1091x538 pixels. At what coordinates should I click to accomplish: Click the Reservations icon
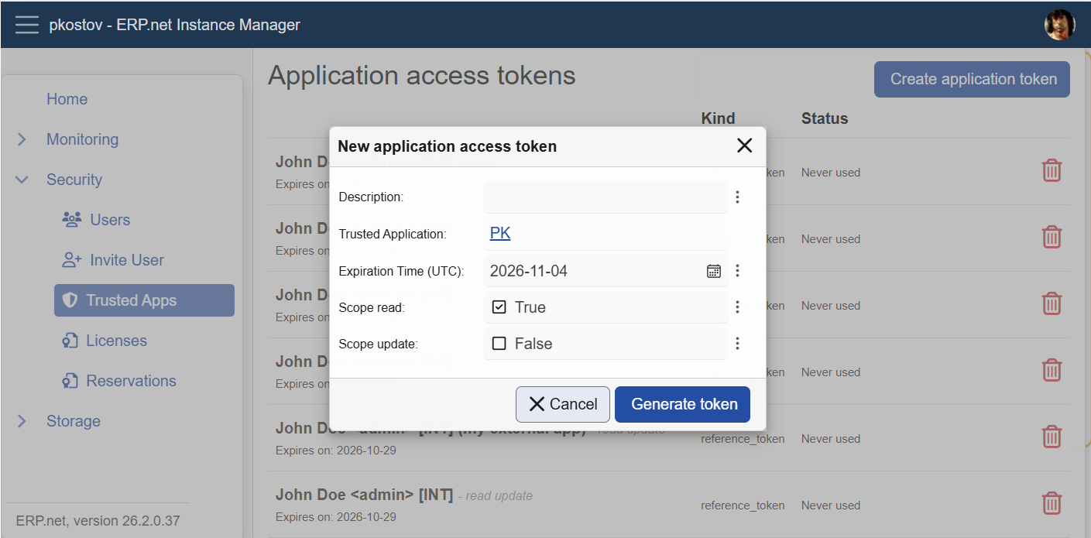[70, 381]
